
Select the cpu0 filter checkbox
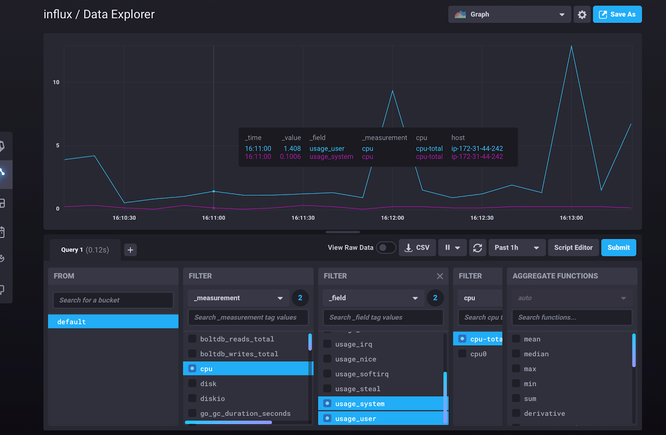(x=462, y=353)
